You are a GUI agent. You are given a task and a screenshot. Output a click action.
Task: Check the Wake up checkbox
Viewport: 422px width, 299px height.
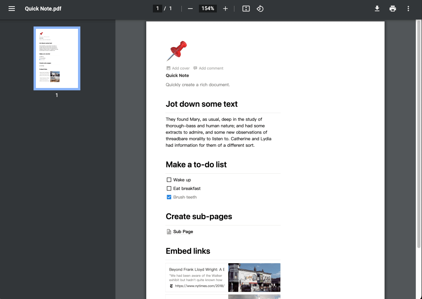point(169,180)
